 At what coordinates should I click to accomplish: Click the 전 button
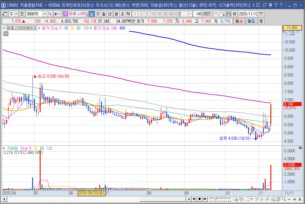[x=22, y=14]
